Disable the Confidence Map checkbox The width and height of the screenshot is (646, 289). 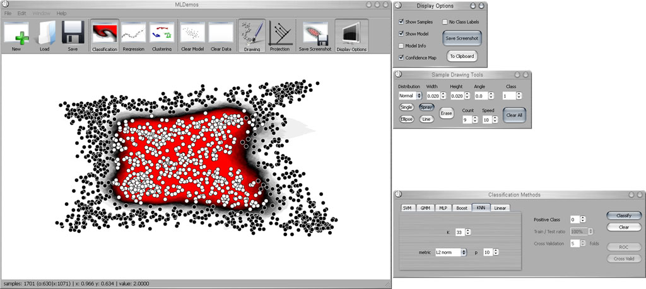tap(401, 57)
